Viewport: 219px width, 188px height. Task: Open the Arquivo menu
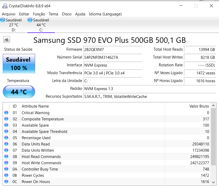[x=9, y=14]
